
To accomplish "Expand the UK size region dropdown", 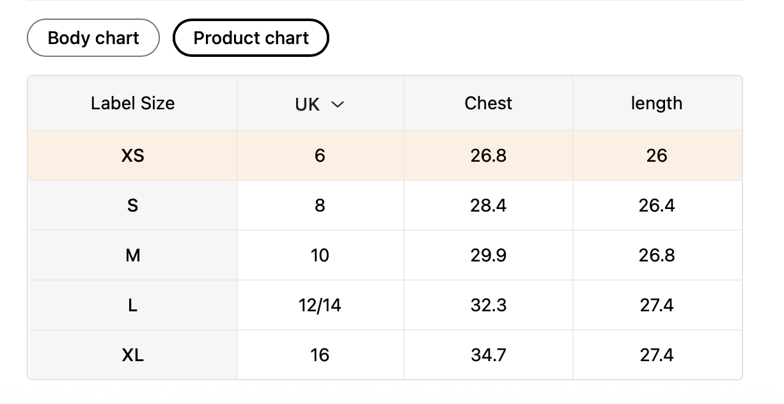I will coord(338,104).
